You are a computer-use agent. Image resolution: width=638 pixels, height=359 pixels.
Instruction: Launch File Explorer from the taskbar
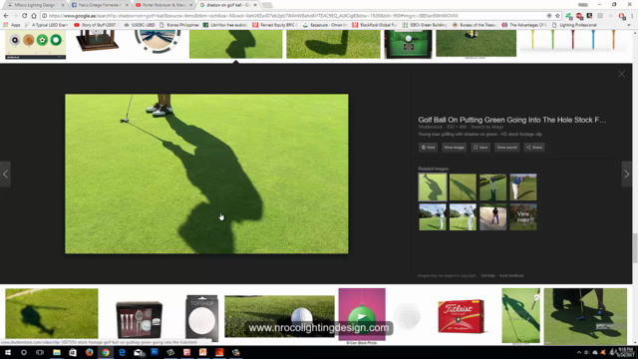pyautogui.click(x=57, y=352)
